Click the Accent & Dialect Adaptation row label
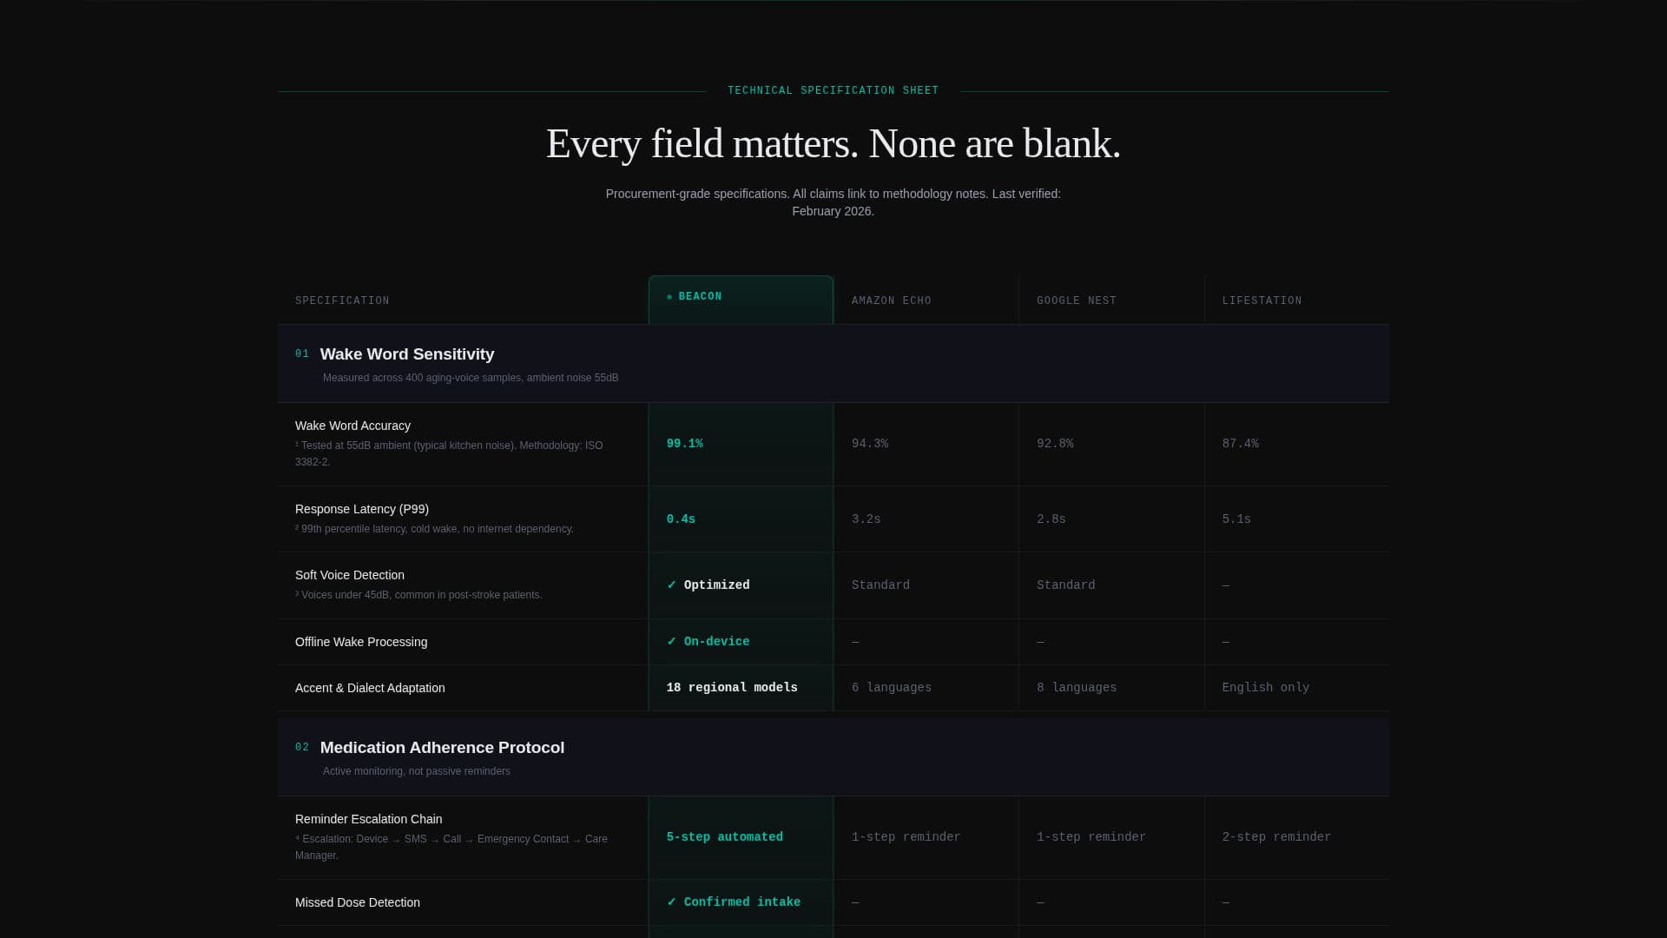Screen dimensions: 1667x938 [x=370, y=688]
